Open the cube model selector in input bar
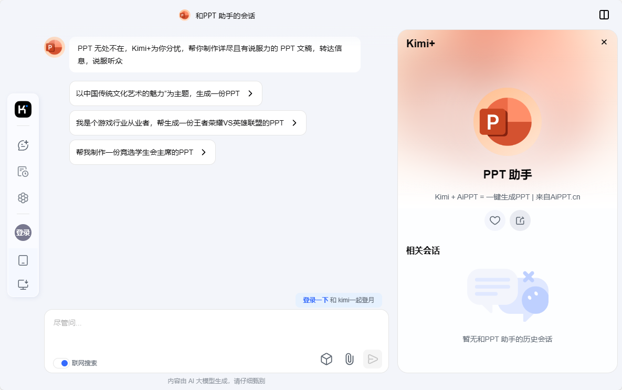This screenshot has height=390, width=622. click(326, 359)
